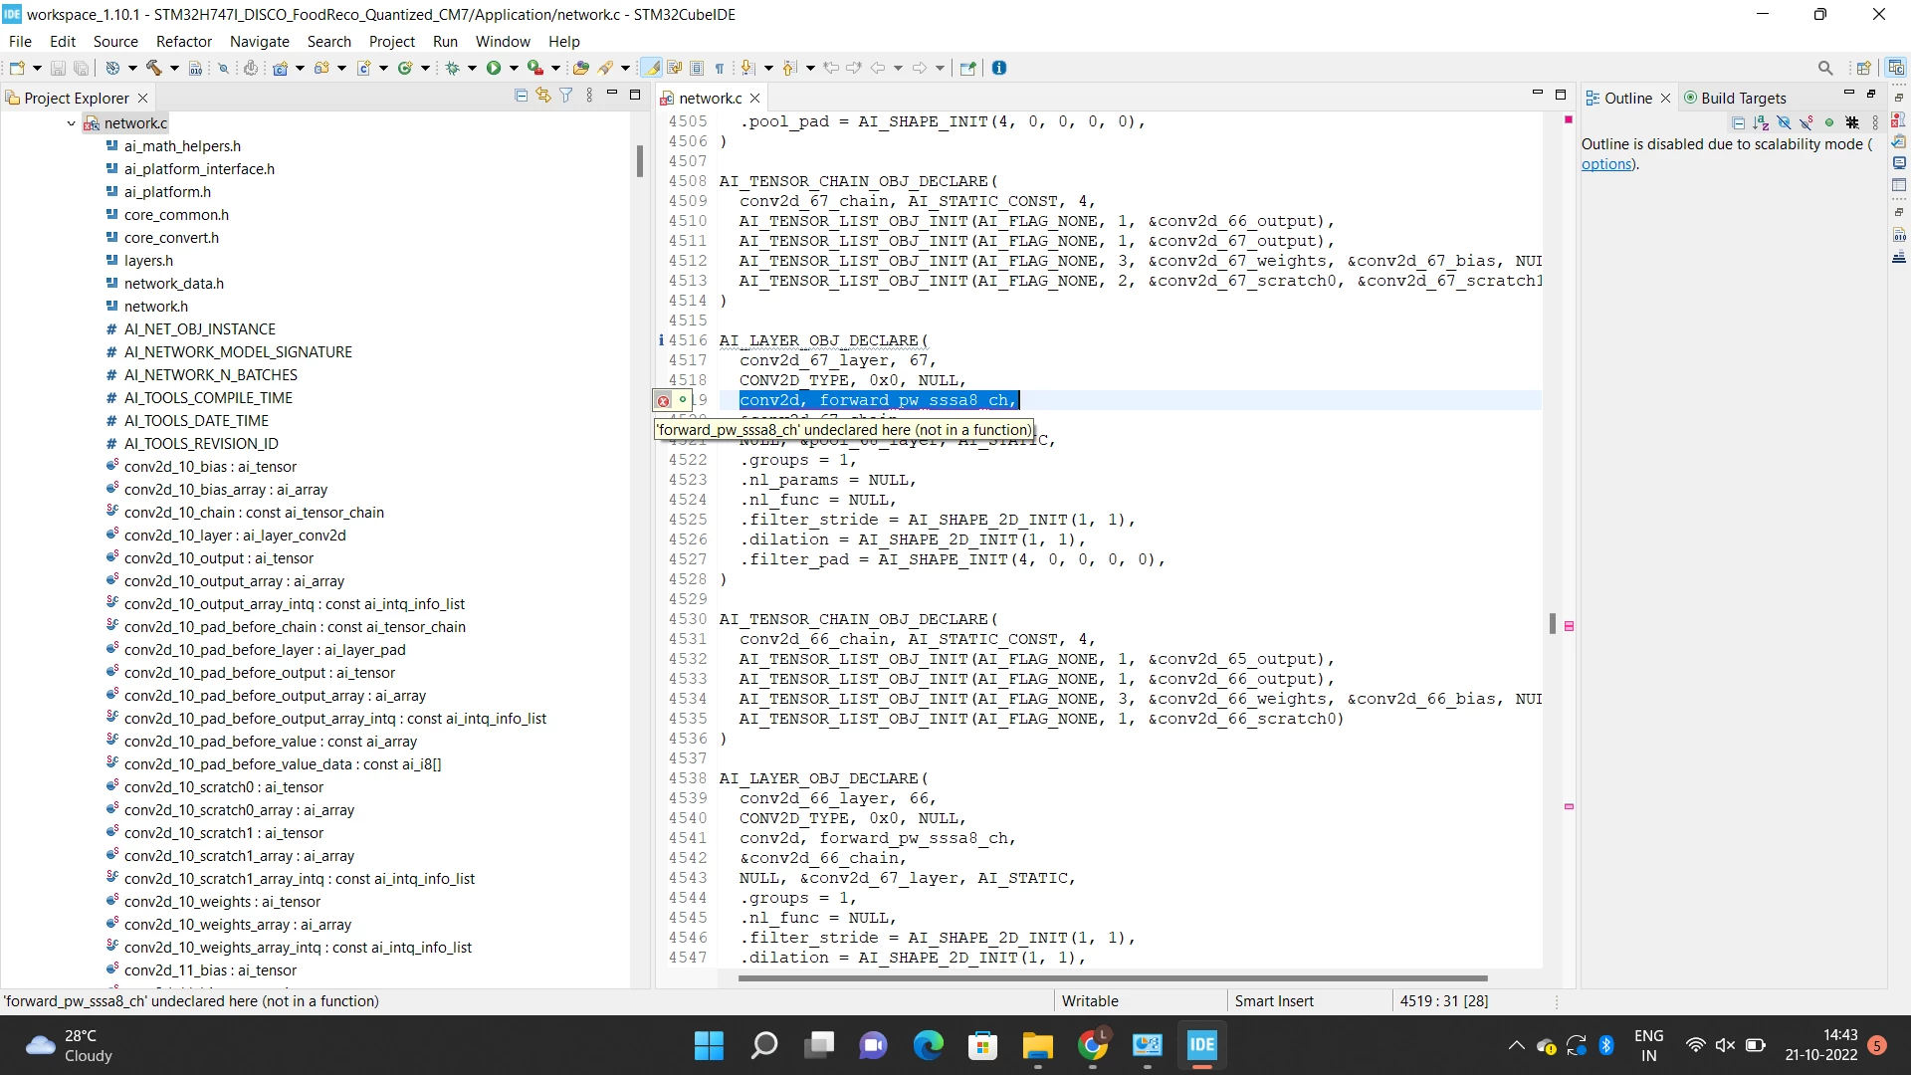Close the Project Explorer view
The width and height of the screenshot is (1911, 1075).
(x=142, y=98)
